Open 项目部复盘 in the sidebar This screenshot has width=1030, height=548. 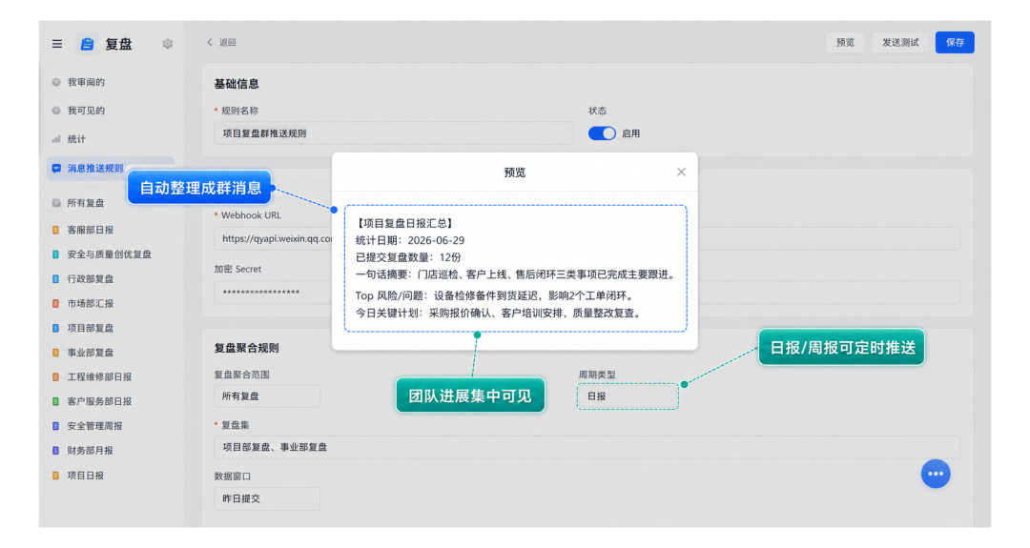coord(90,328)
